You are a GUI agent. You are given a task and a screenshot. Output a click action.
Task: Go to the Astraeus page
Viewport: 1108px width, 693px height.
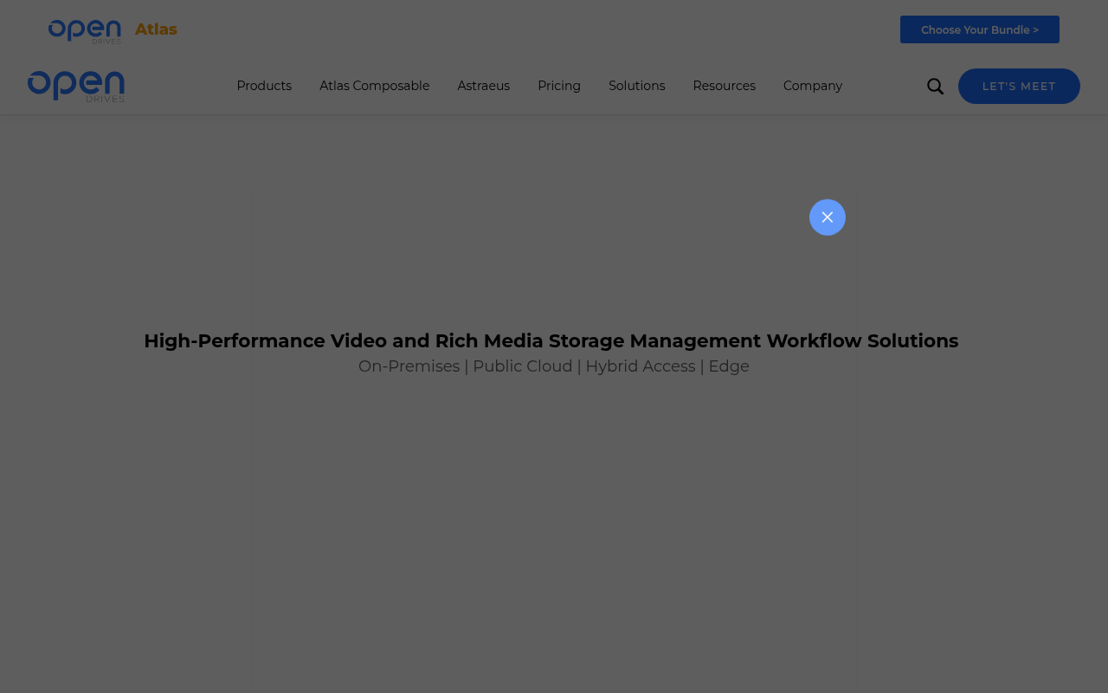(x=483, y=86)
